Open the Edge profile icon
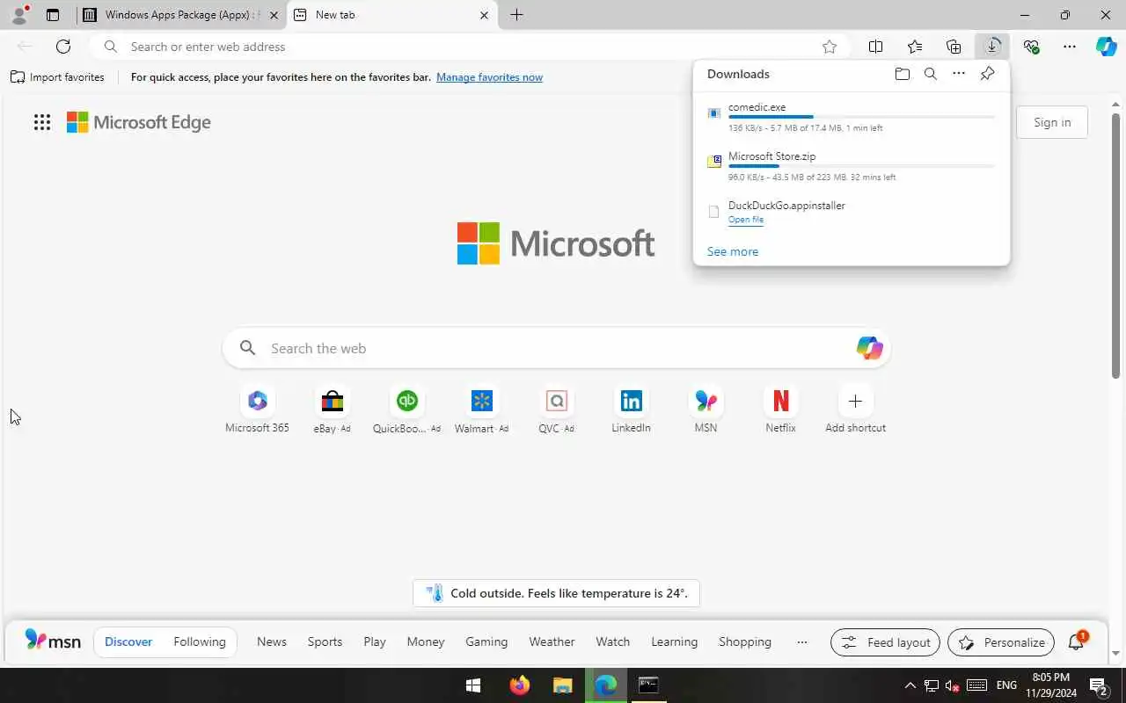1126x703 pixels. coord(18,15)
